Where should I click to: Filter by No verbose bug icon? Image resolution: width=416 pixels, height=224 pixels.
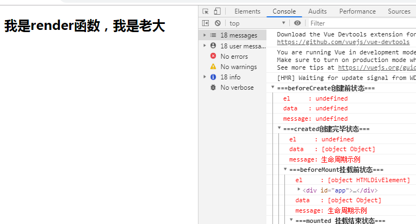click(x=213, y=88)
